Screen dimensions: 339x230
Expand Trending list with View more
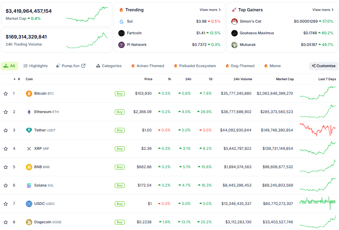click(x=210, y=10)
